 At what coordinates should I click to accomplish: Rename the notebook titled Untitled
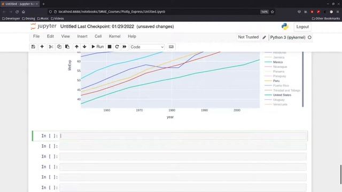pos(68,27)
